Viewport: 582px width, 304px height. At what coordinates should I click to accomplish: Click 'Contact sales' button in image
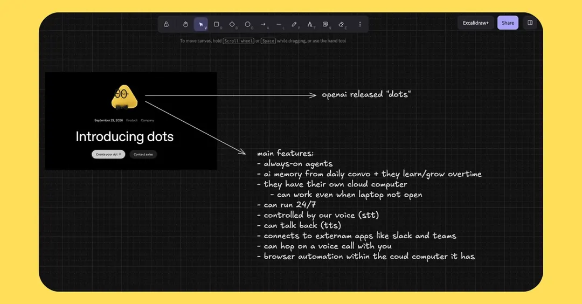[143, 154]
